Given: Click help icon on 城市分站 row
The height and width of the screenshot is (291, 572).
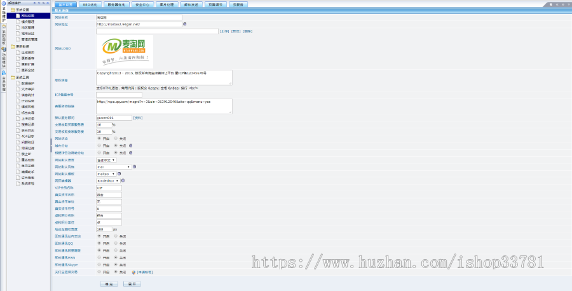Looking at the screenshot, I should click(130, 145).
